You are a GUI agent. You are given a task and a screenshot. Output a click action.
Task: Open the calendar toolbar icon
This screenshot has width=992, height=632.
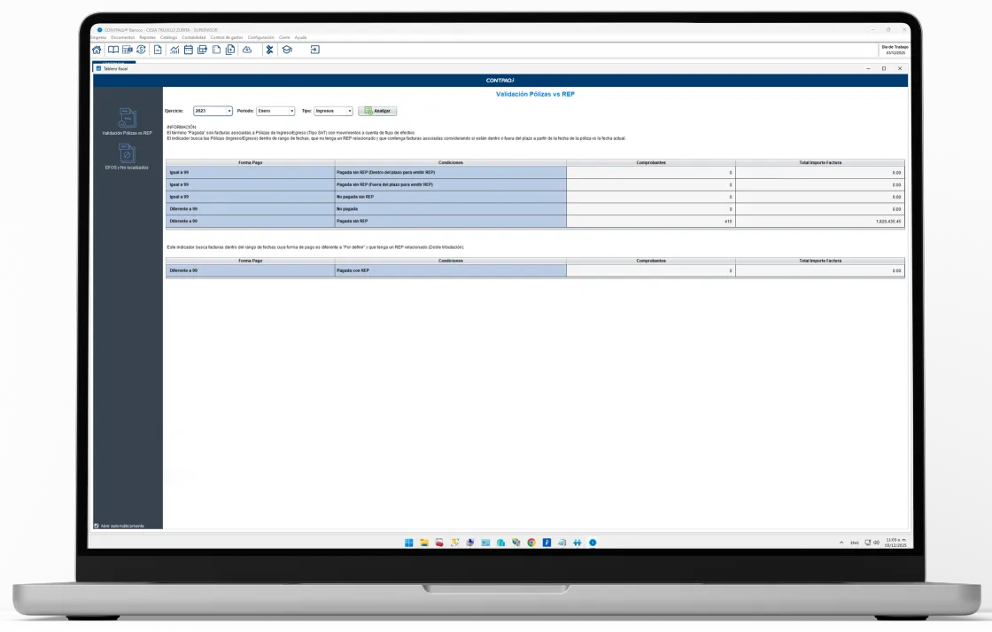189,50
